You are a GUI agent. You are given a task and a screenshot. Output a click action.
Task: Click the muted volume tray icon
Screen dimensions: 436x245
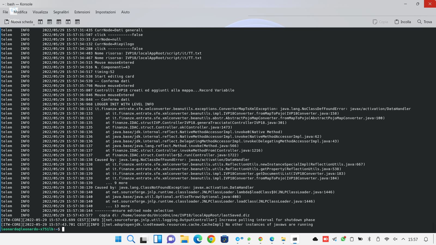(x=395, y=239)
